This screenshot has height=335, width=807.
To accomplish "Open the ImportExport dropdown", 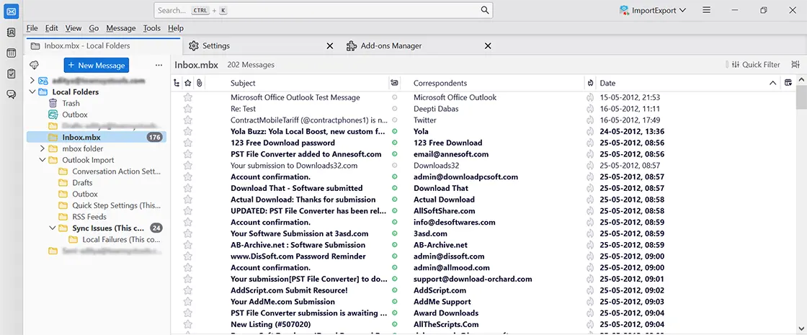I will (653, 10).
